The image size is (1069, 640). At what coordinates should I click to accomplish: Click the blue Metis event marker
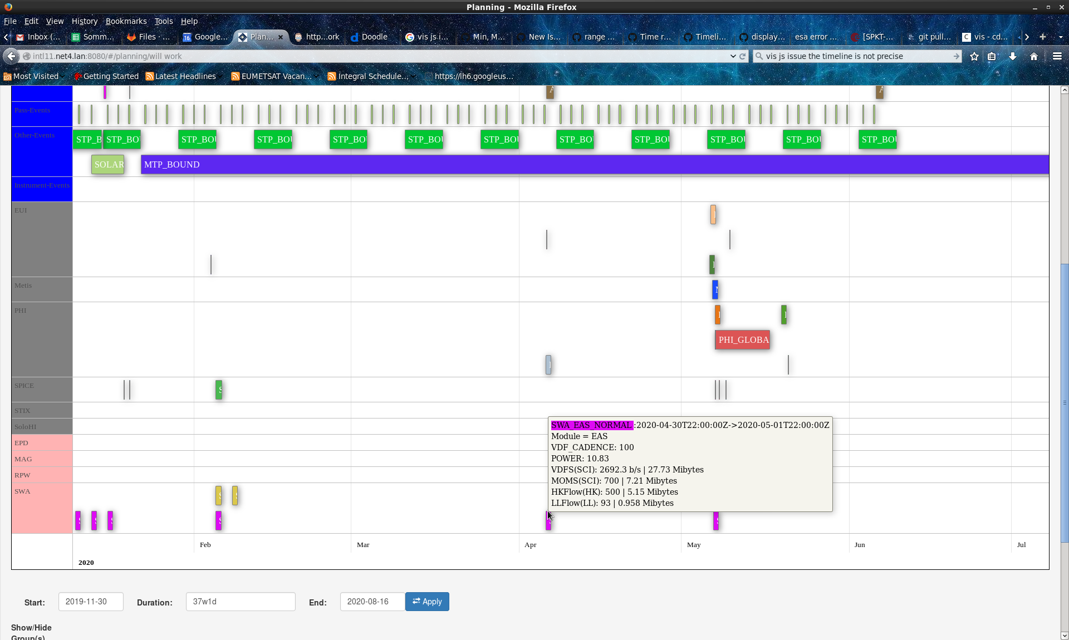pos(715,289)
